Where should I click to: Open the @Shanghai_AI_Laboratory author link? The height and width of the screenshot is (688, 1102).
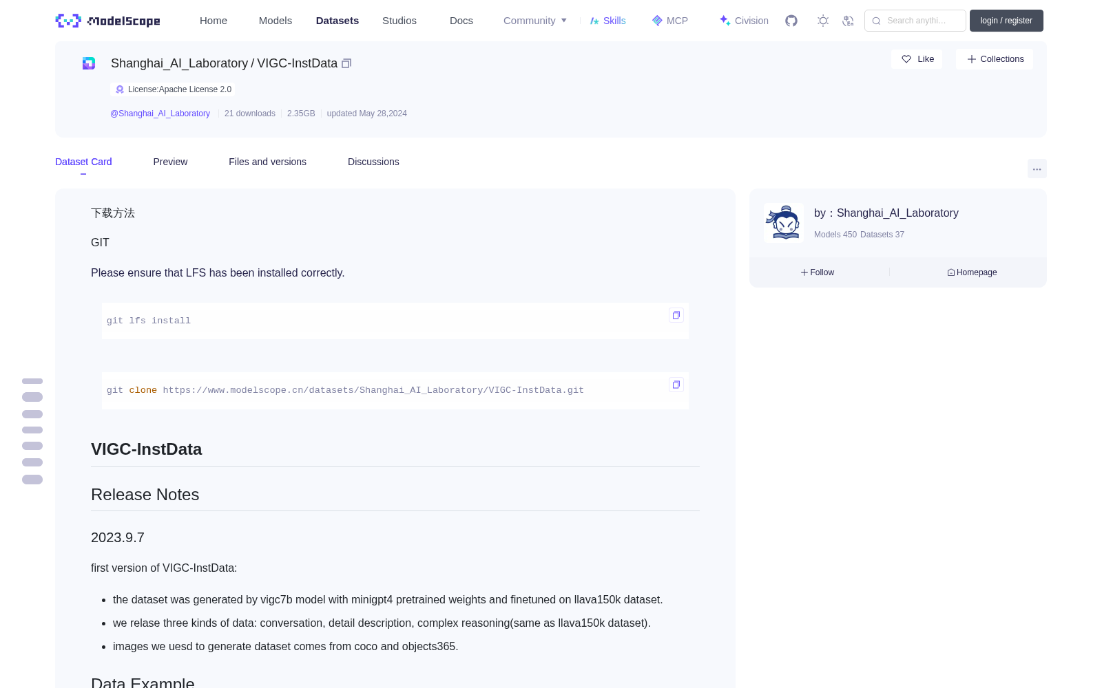[x=160, y=114]
